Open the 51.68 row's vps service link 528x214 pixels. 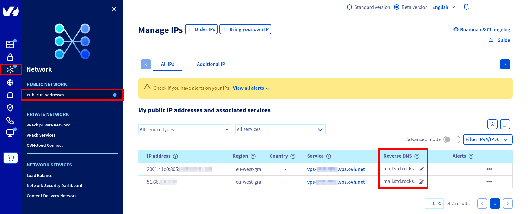pyautogui.click(x=336, y=182)
